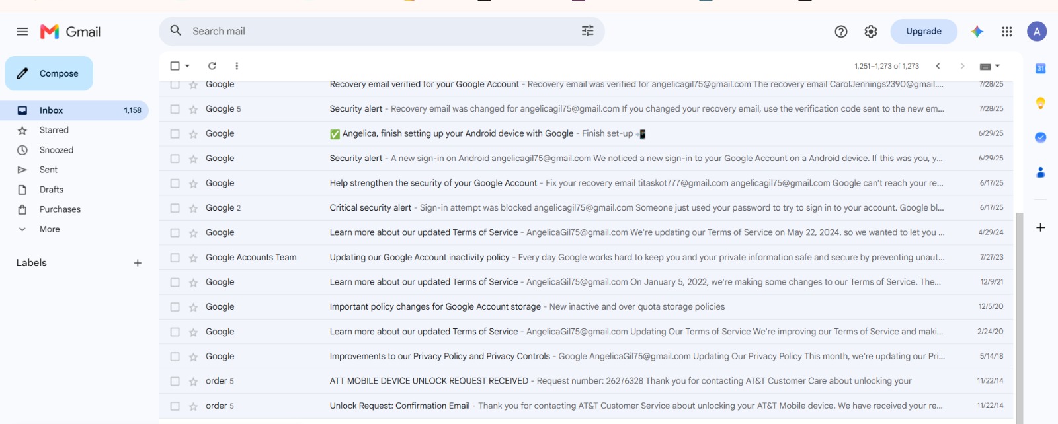Open Google Keep side panel icon
Viewport: 1058px width, 424px height.
(x=1040, y=103)
